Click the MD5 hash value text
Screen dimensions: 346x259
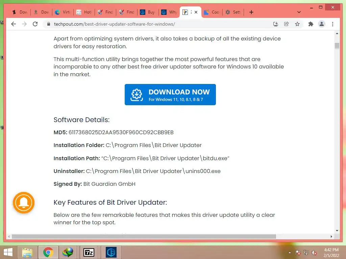click(121, 132)
